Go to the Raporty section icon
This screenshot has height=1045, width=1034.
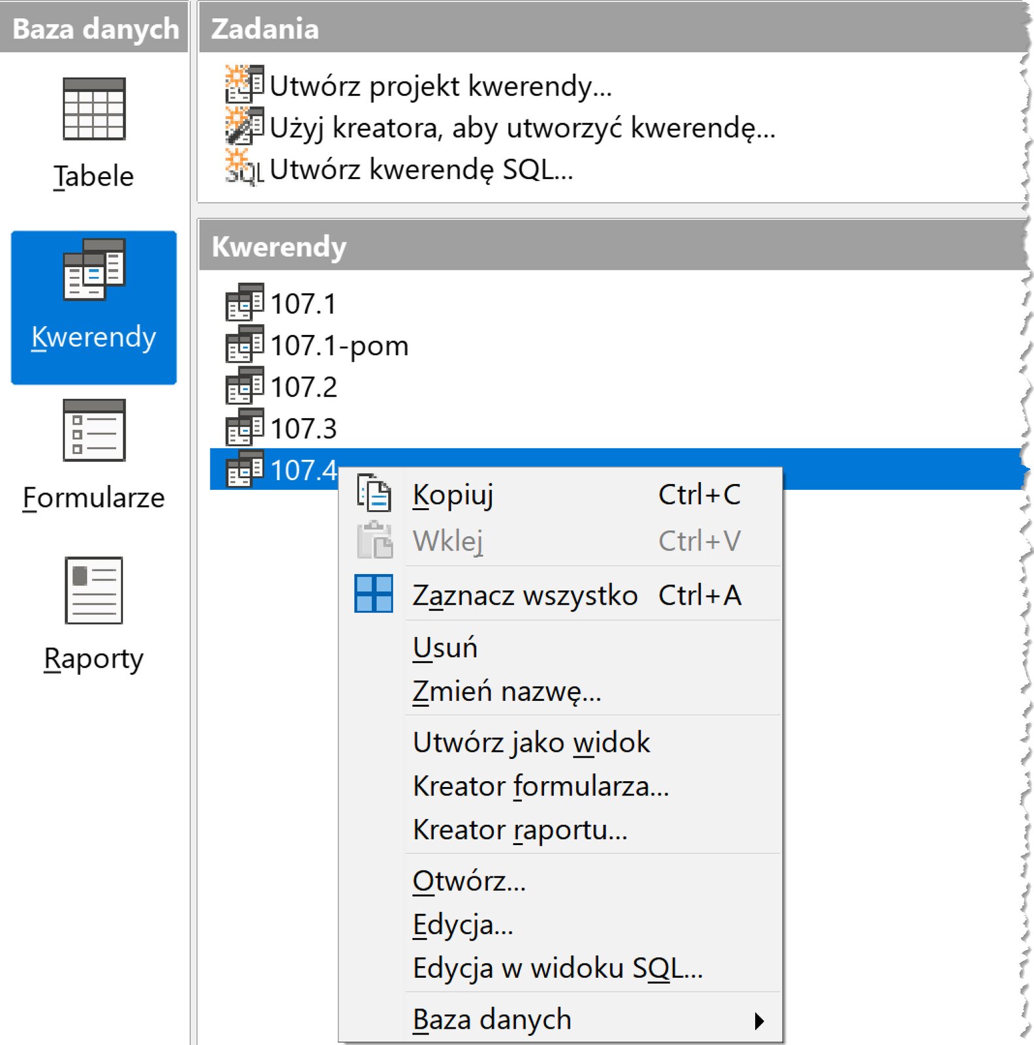tap(94, 590)
